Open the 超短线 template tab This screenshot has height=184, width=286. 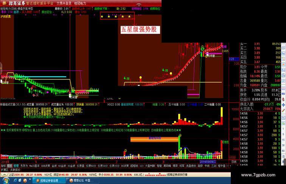pos(134,166)
